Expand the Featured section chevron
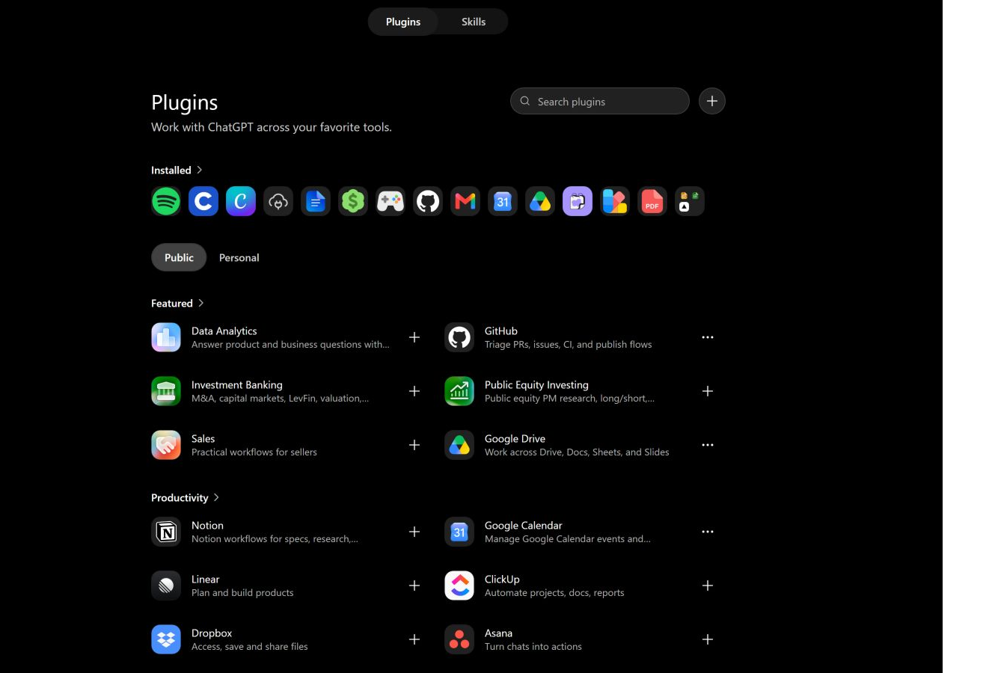 (x=200, y=303)
